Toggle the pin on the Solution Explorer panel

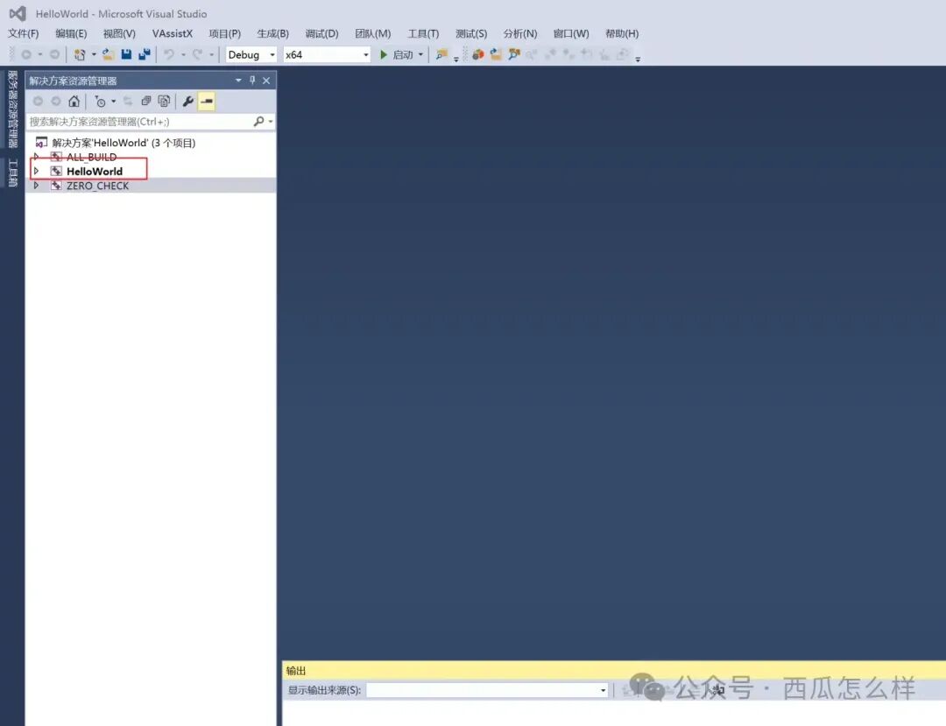[x=252, y=80]
